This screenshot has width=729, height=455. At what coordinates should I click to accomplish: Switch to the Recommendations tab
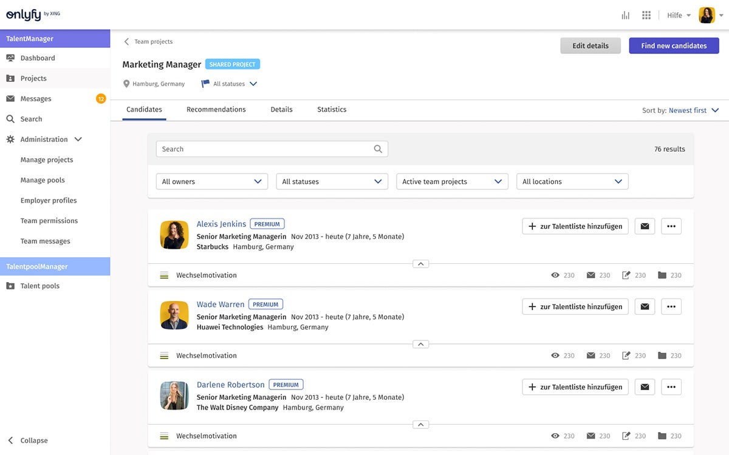[216, 109]
